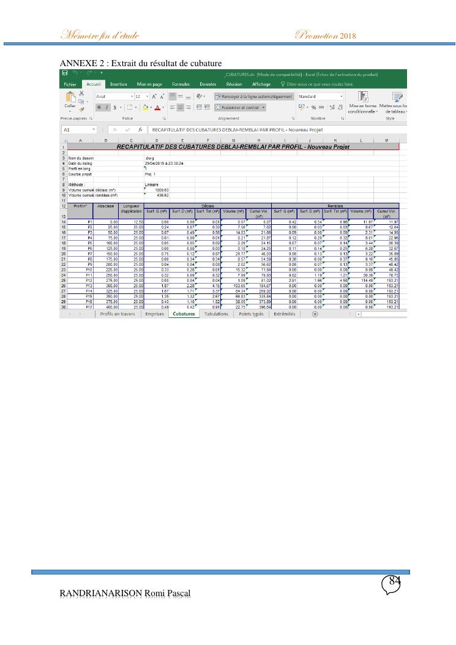The width and height of the screenshot is (456, 645).
Task: Toggle underline formatting (S button)
Action: click(x=113, y=107)
